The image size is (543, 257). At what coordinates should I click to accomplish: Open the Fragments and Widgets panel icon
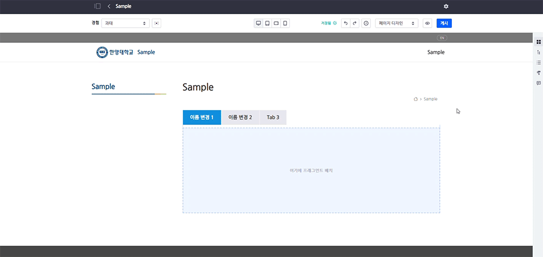click(538, 42)
